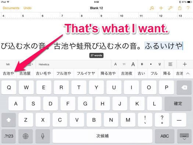Open the text alignment options
Image resolution: width=193 pixels, height=145 pixels.
tap(170, 64)
